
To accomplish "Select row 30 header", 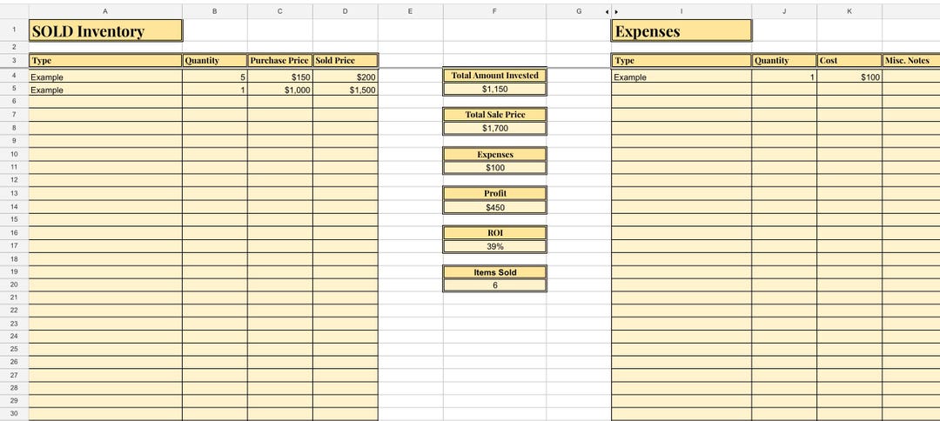I will [14, 414].
